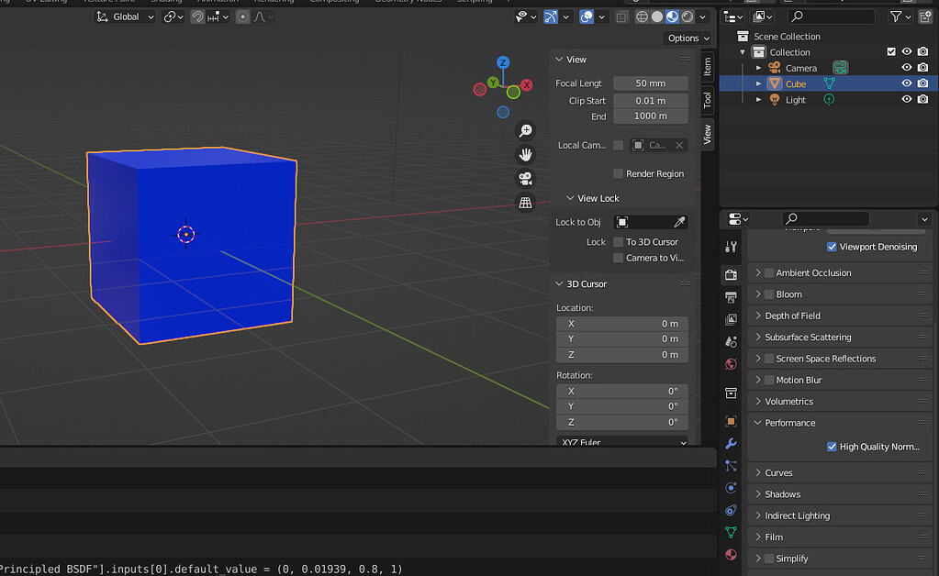
Task: Expand the Bloom settings section
Action: pyautogui.click(x=758, y=294)
